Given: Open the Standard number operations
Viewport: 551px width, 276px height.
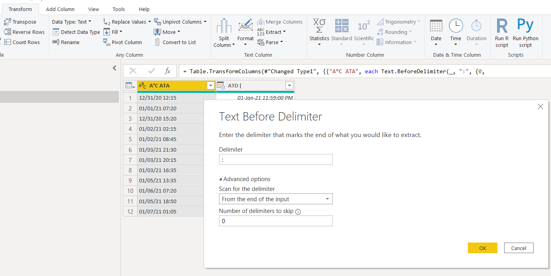Looking at the screenshot, I should (x=341, y=32).
